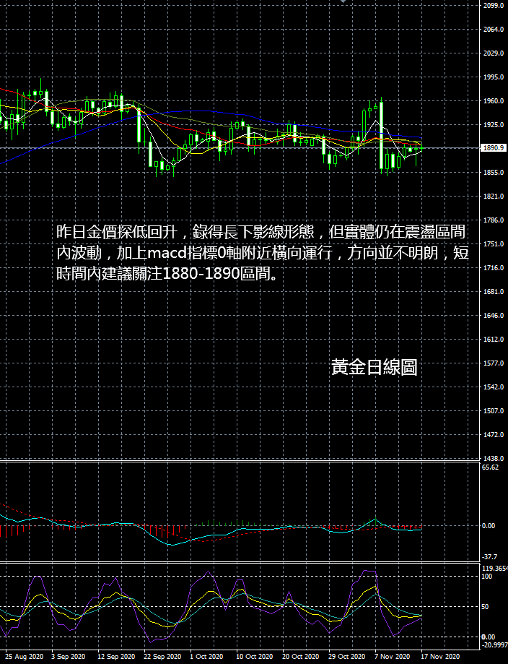Click the divider between price chart and MACD
The image size is (508, 664).
click(x=240, y=461)
